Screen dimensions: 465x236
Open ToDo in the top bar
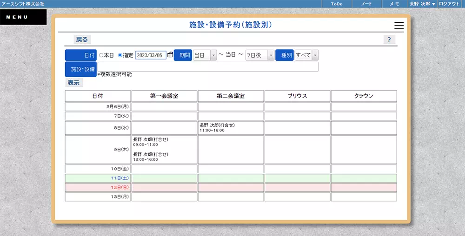(x=337, y=4)
